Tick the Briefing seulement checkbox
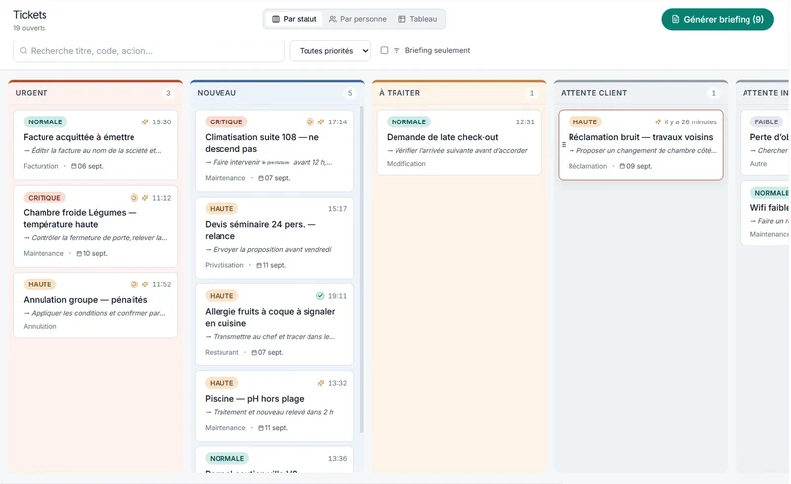 (384, 50)
